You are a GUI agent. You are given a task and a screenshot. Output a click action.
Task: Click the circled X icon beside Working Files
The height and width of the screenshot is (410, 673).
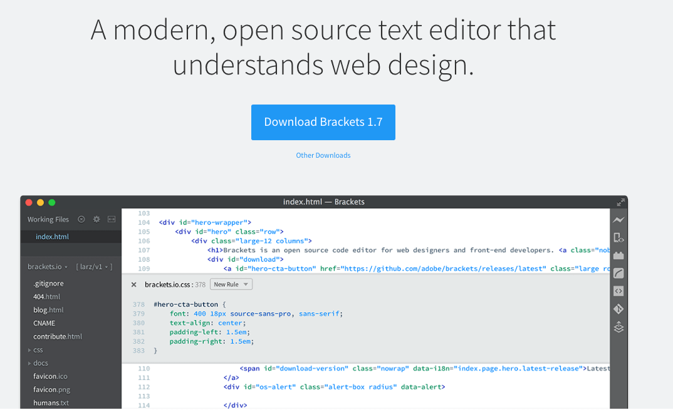[x=81, y=219]
